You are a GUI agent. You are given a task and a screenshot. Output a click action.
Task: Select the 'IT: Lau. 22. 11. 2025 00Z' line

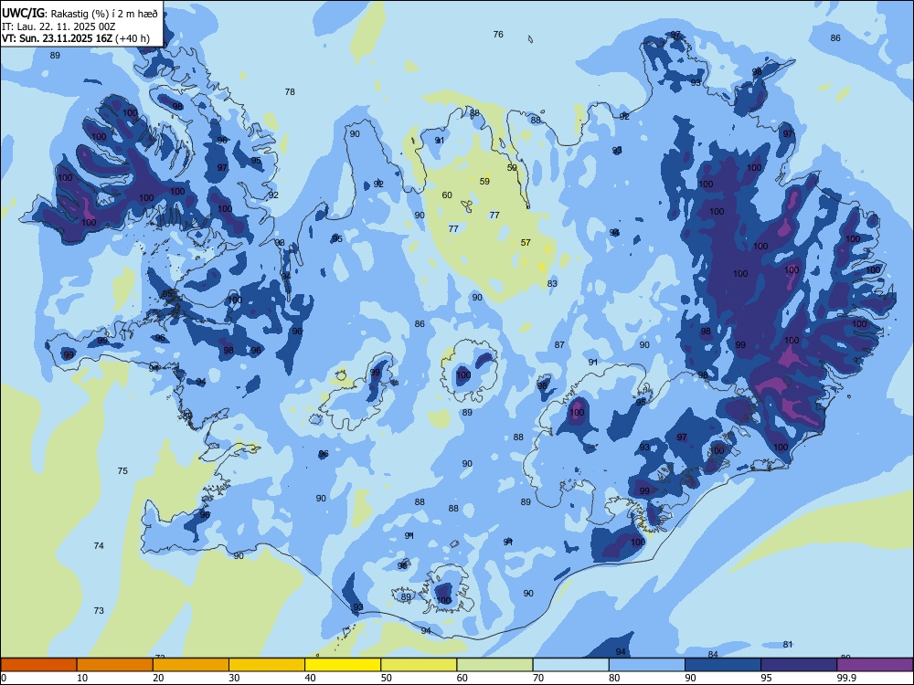58,26
